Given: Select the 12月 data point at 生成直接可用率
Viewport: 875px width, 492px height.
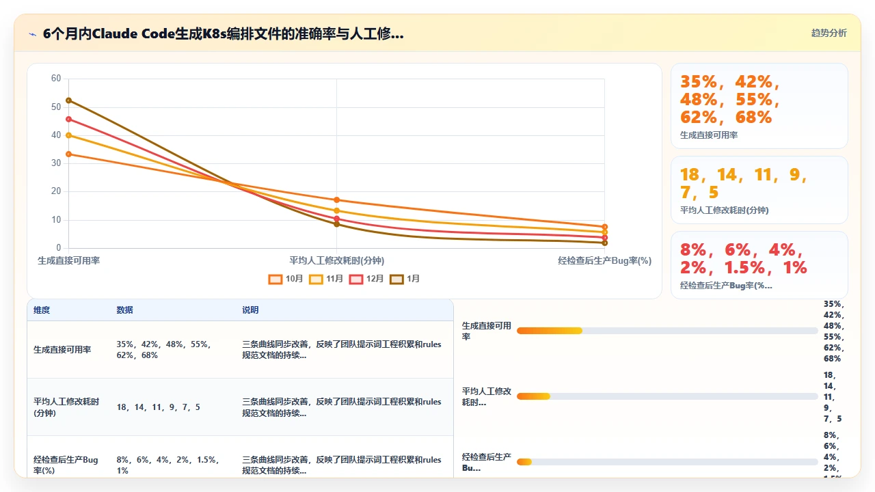Looking at the screenshot, I should (x=68, y=120).
